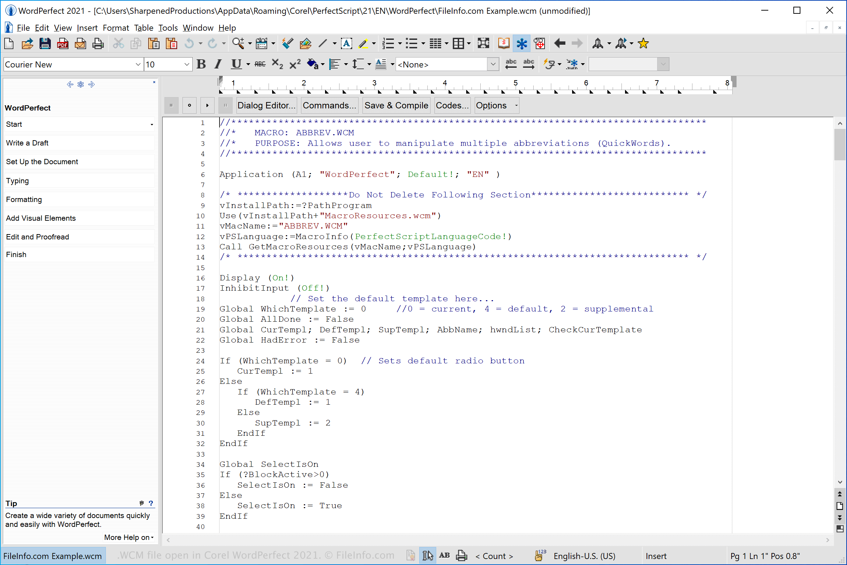
Task: Toggle Italic formatting icon
Action: coord(218,64)
